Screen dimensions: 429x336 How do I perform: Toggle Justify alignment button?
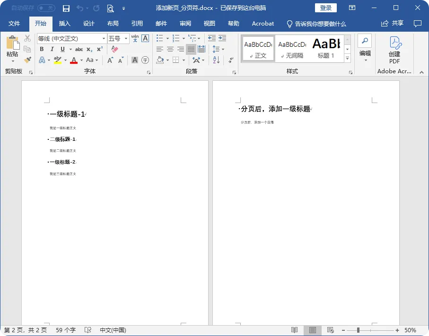tap(191, 49)
